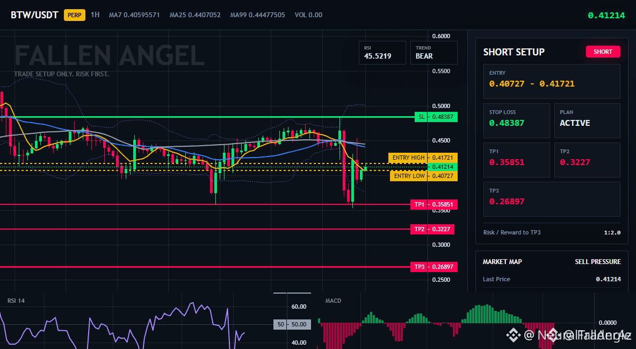The height and width of the screenshot is (349, 636).
Task: Click the 0.3000 price axis tick
Action: coord(441,245)
